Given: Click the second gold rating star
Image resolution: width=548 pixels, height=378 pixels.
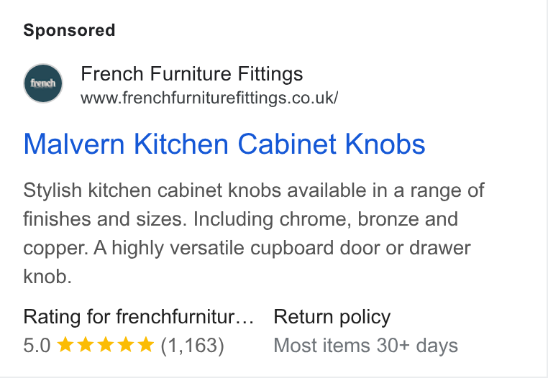Looking at the screenshot, I should tap(86, 345).
